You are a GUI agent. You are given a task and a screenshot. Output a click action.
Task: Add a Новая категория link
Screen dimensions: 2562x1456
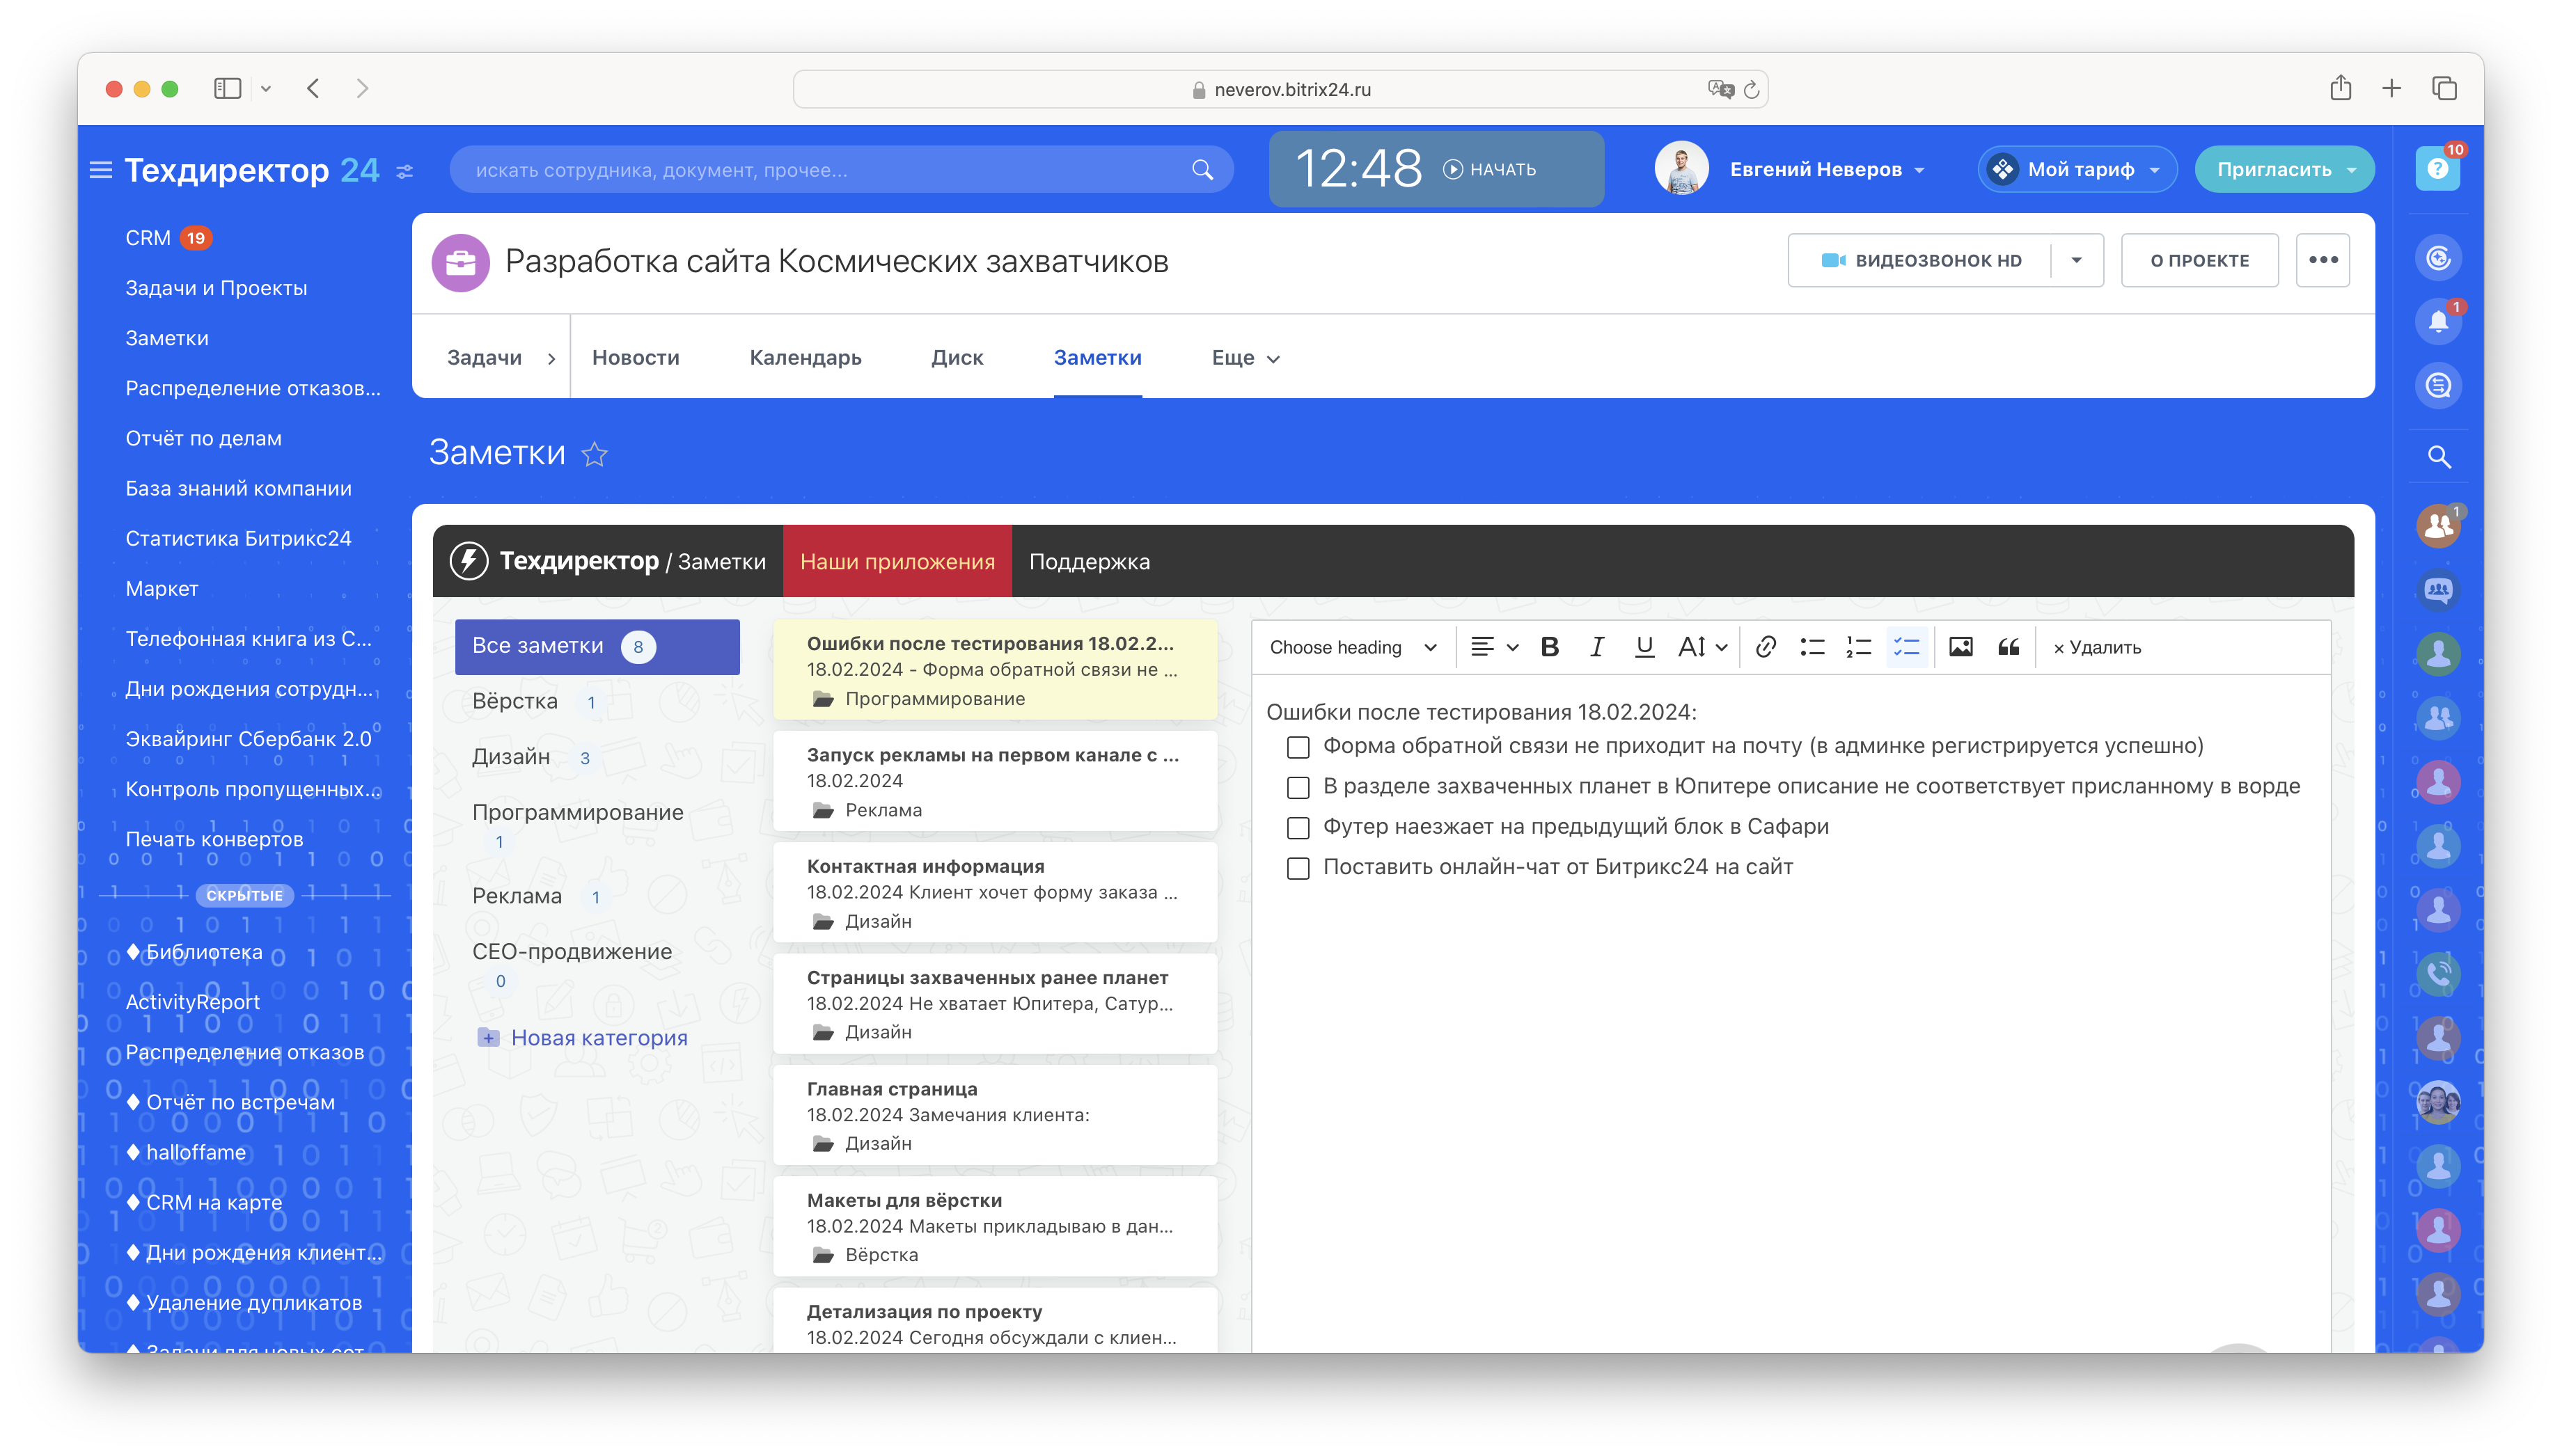pos(598,1037)
